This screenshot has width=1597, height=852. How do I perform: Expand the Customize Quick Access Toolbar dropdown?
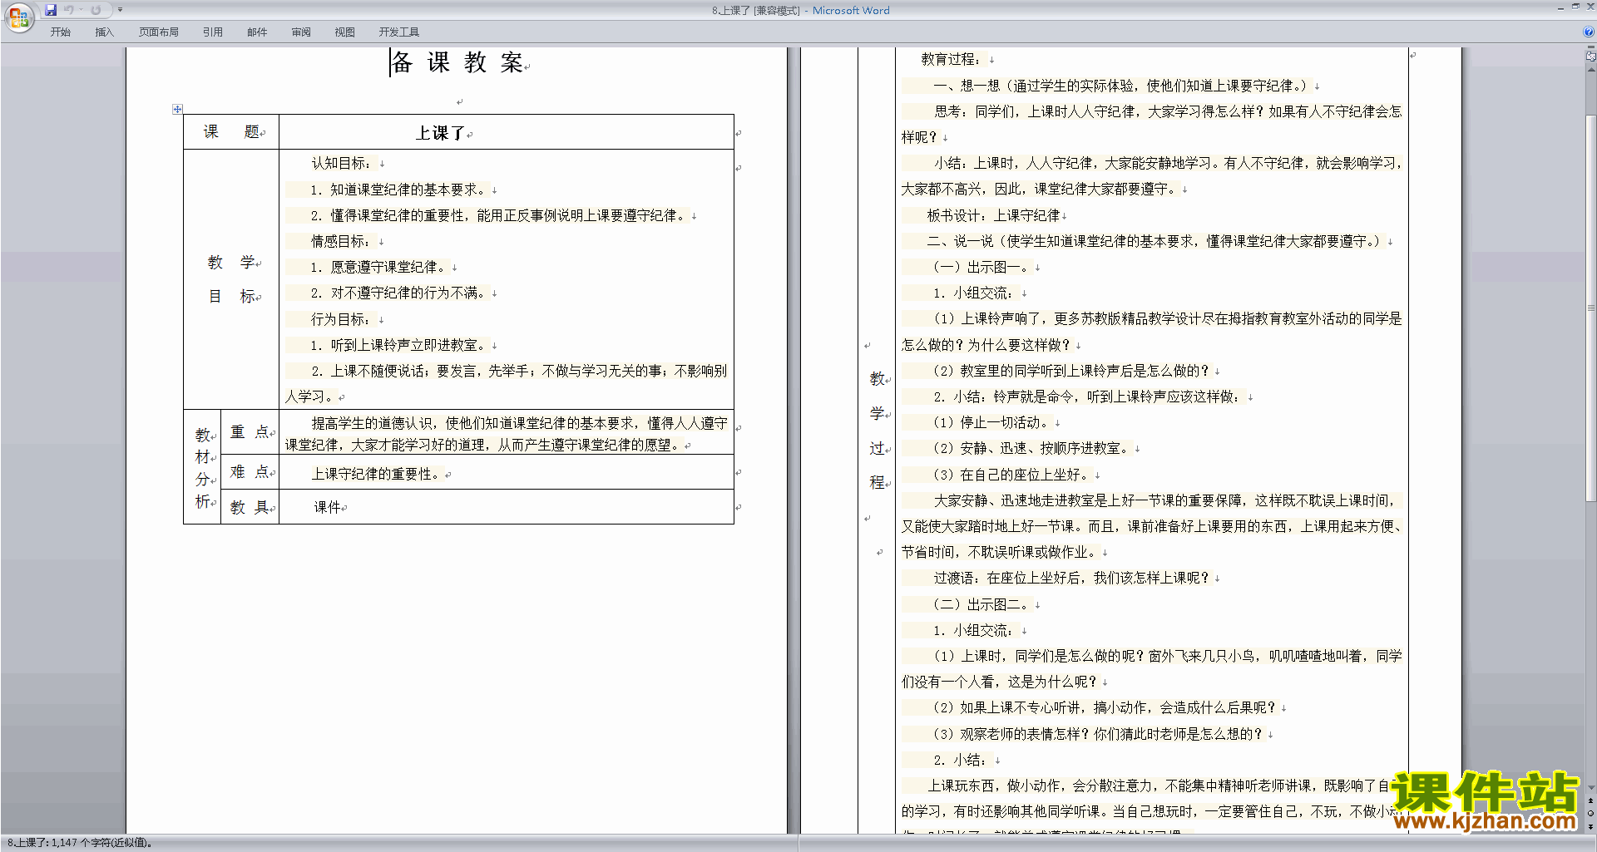(x=120, y=10)
